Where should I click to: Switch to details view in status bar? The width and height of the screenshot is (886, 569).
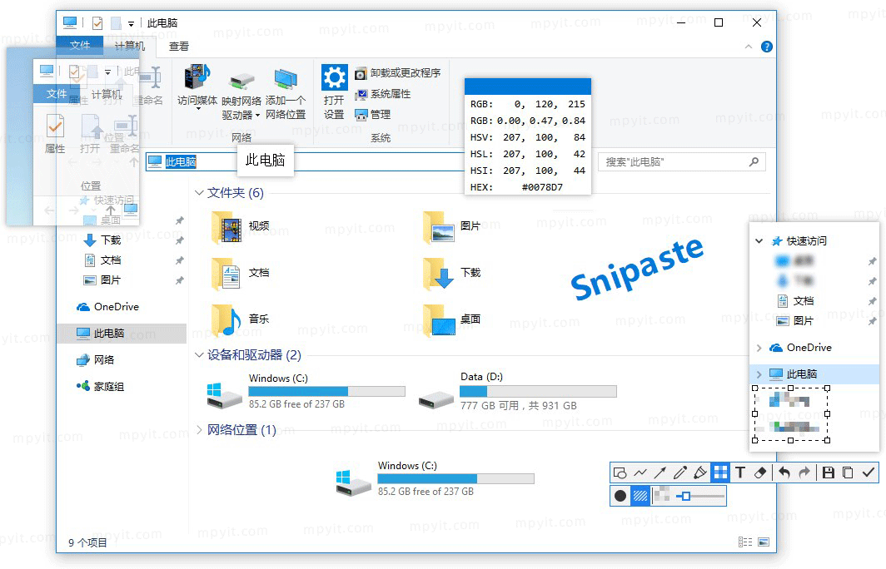pyautogui.click(x=745, y=542)
